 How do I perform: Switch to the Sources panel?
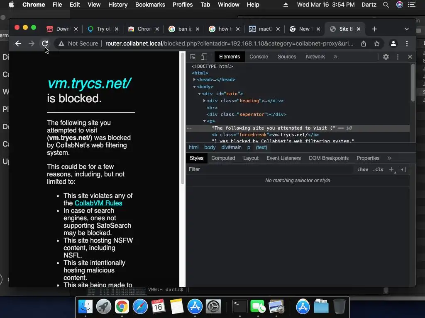[287, 57]
